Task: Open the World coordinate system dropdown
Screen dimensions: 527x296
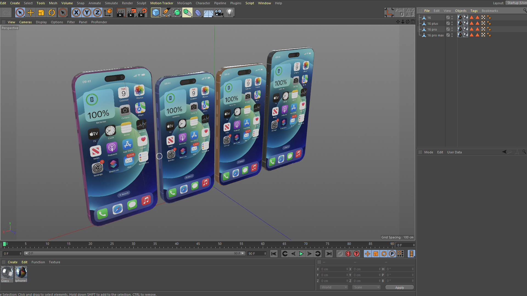Action: 334,287
